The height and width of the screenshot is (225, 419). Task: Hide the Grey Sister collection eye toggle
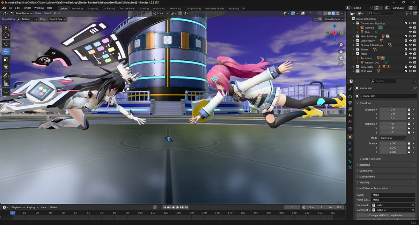pyautogui.click(x=410, y=67)
